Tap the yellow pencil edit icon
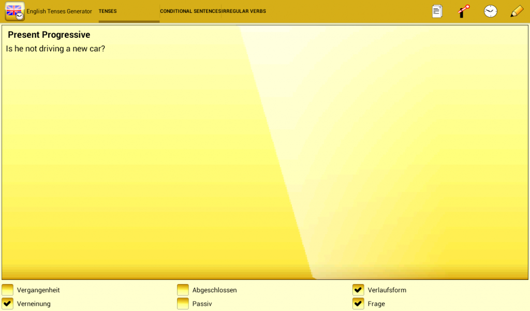 point(517,11)
